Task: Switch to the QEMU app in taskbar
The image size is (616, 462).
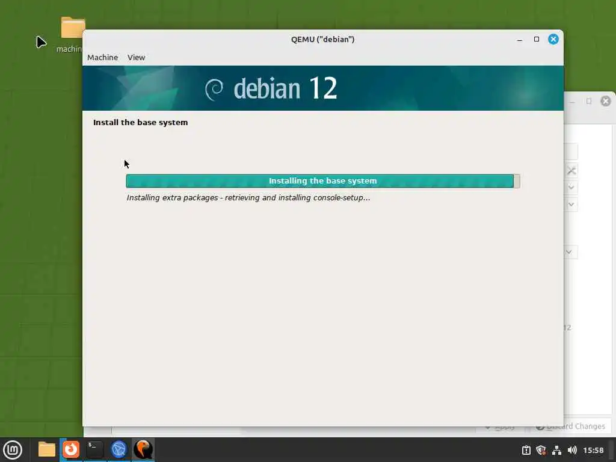Action: pyautogui.click(x=143, y=449)
